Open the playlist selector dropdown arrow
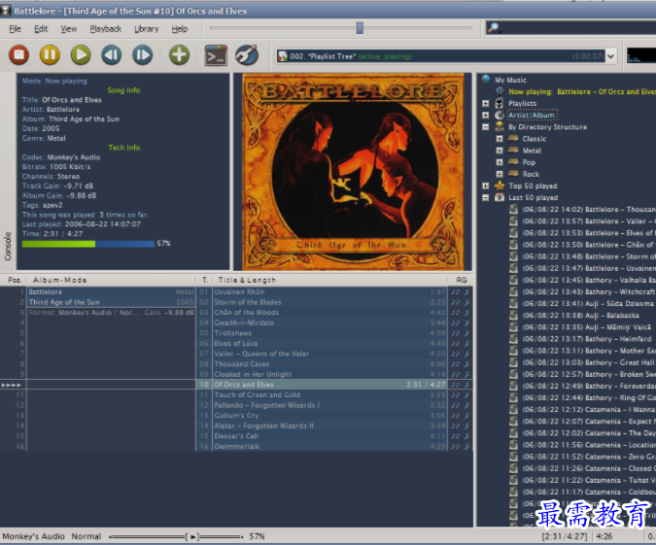 point(611,56)
